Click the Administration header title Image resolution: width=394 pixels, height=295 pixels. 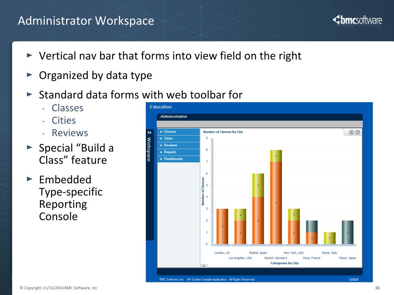coord(174,116)
